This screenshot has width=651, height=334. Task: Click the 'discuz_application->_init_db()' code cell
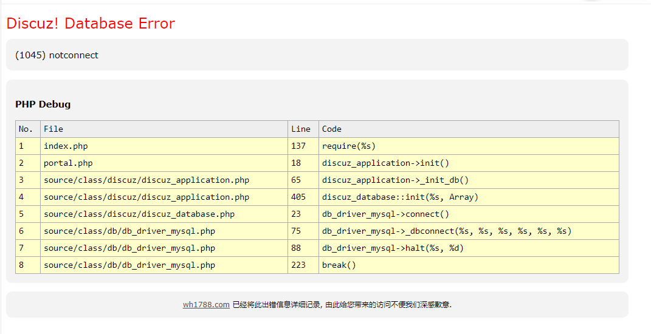click(469, 180)
